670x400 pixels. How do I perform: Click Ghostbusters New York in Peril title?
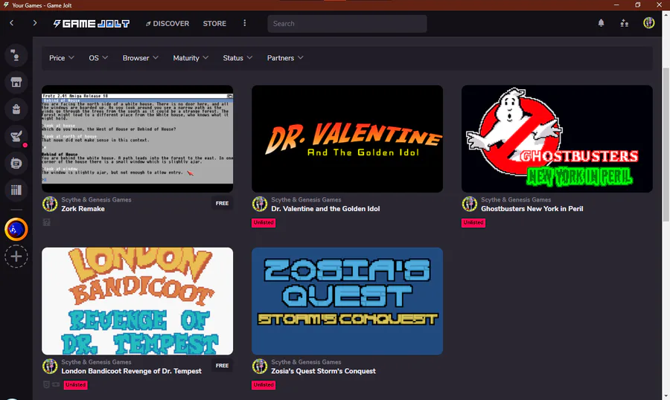532,209
